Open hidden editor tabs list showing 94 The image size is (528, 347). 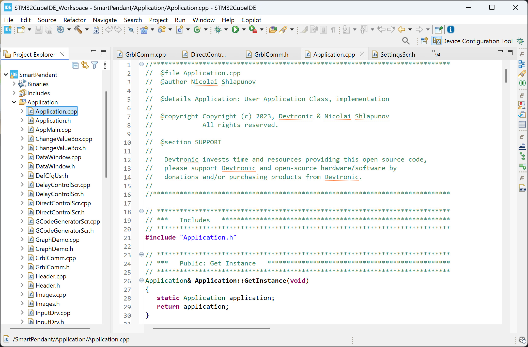(x=436, y=53)
